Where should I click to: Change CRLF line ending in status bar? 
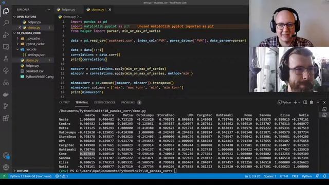point(295,176)
